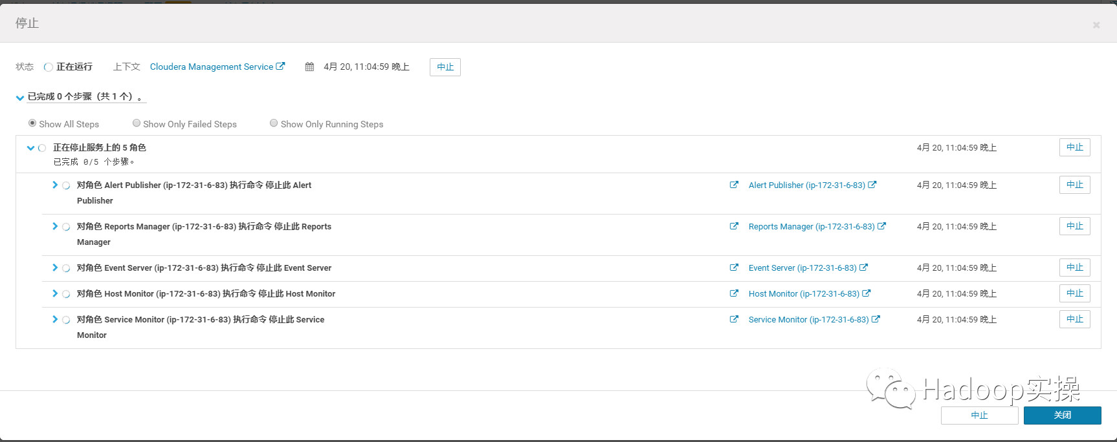This screenshot has width=1117, height=442.
Task: Select Show Only Running Steps option
Action: 274,123
